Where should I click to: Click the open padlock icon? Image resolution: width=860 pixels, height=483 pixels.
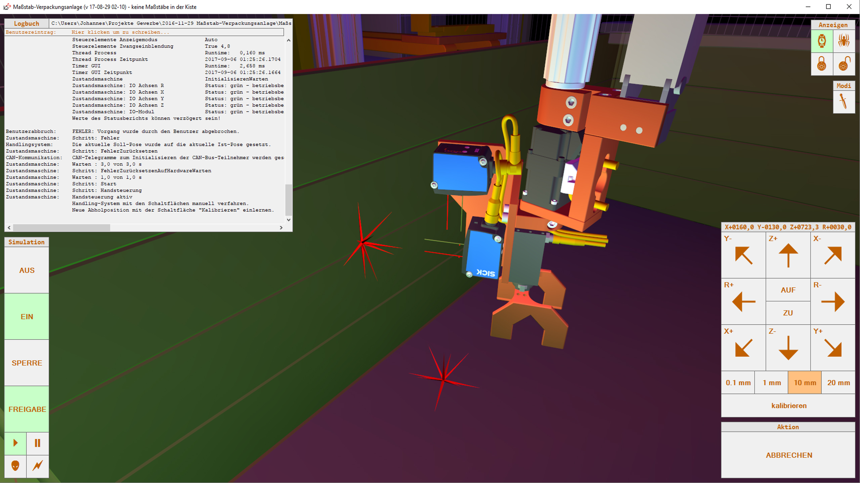tap(844, 64)
